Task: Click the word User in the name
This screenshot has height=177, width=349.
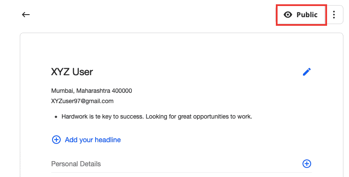Action: tap(83, 72)
